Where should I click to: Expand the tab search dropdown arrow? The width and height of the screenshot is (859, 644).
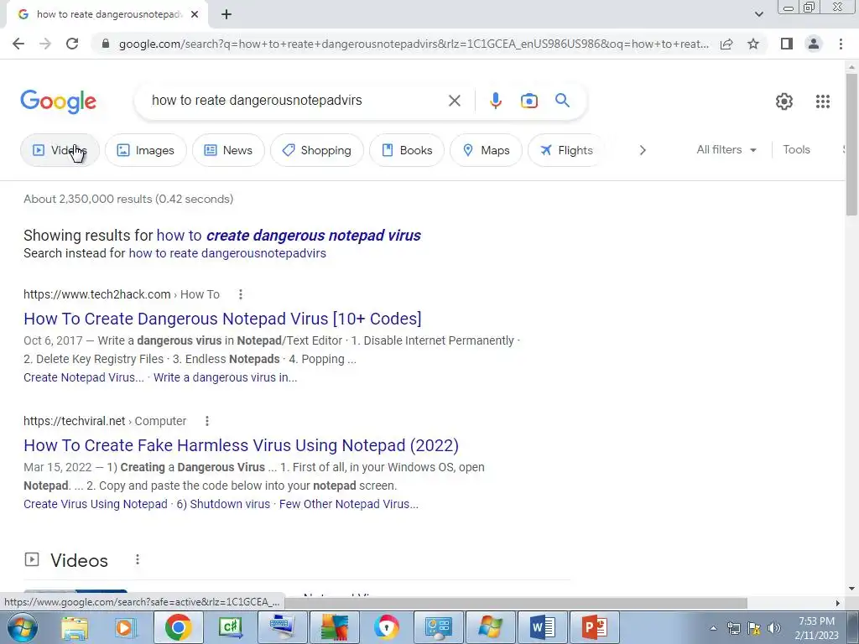[758, 15]
